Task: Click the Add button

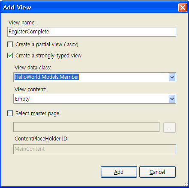Action: coord(119,172)
